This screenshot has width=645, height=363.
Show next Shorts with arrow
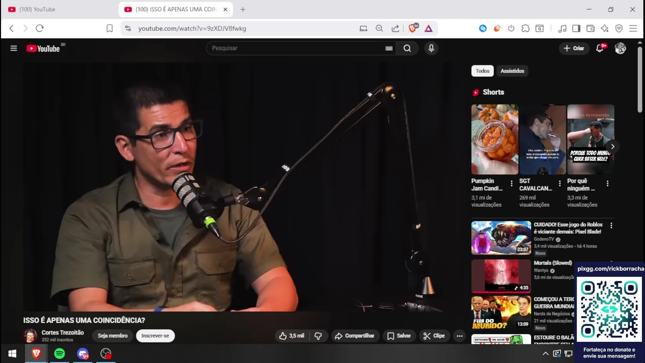click(x=612, y=147)
